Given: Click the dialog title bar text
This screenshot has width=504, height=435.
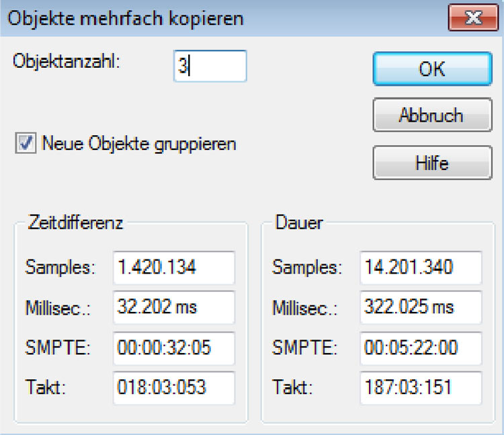Looking at the screenshot, I should pos(126,19).
